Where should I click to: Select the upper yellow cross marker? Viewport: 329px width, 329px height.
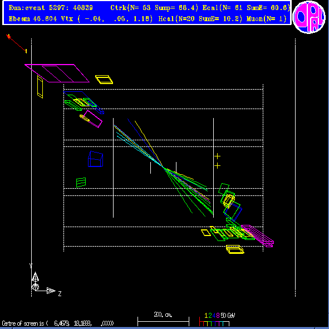click(217, 156)
